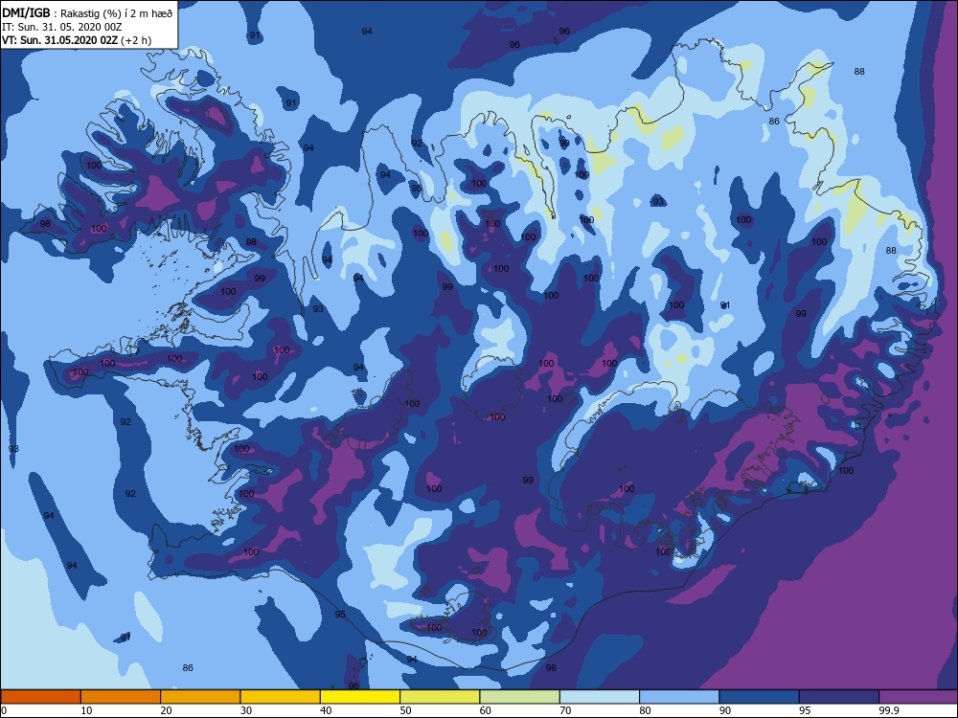Viewport: 958px width, 718px height.
Task: Click the 'VT: Sun. 31.05.2020 02Z (+2 h)' line
Action: tap(77, 40)
